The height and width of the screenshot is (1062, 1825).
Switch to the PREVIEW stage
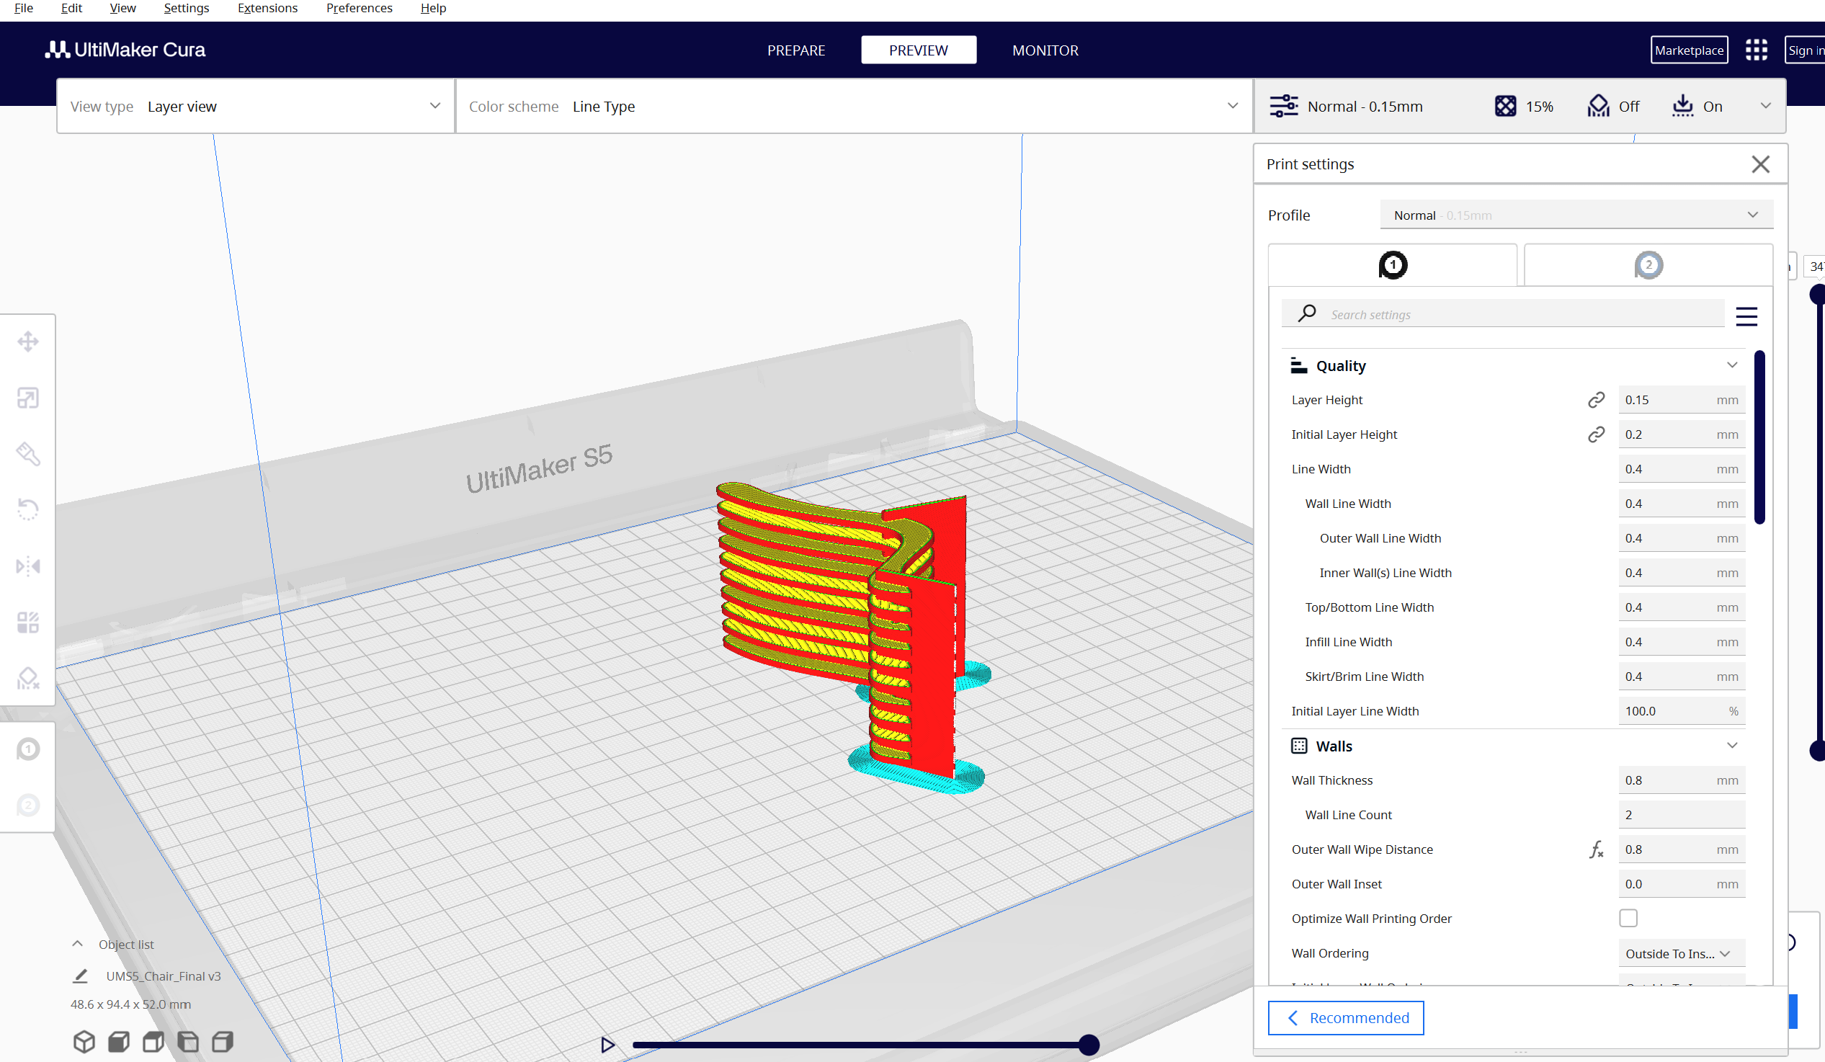click(919, 50)
